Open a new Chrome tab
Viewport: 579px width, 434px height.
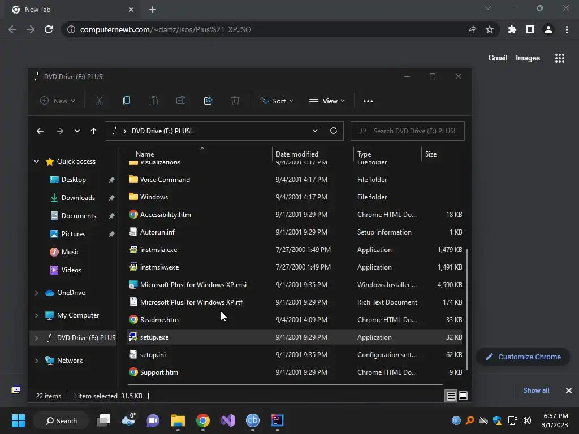[153, 10]
